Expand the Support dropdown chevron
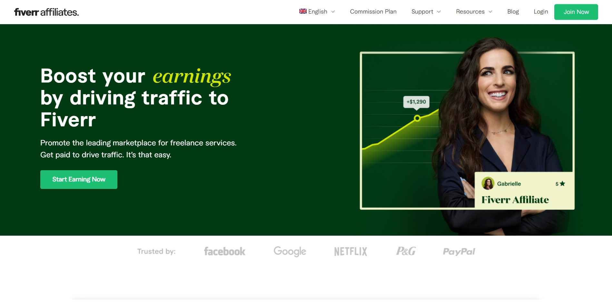This screenshot has height=304, width=612. coord(439,12)
